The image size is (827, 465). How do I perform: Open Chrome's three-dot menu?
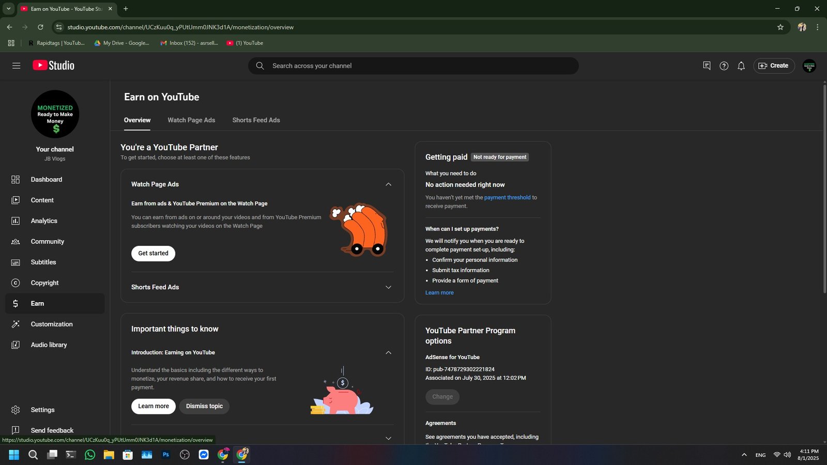817,27
